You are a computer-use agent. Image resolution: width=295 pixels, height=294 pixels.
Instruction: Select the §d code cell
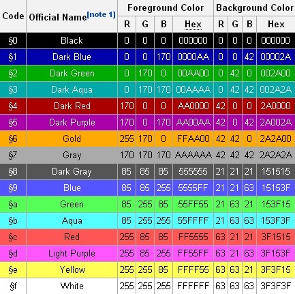click(x=13, y=253)
